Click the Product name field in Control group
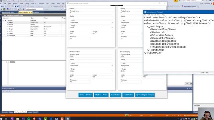214x120 pixels. [91, 13]
